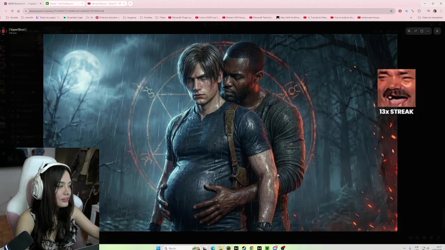Open Minecraft creeper icon in taskbar
445x250 pixels.
267,248
